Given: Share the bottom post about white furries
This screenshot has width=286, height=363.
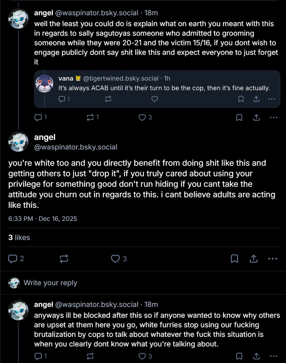Looking at the screenshot, I should [x=256, y=356].
